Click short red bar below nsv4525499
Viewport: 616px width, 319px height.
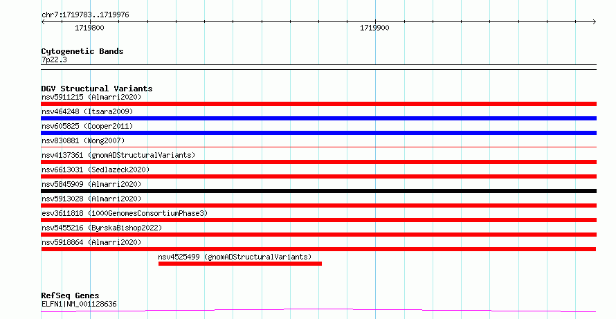(240, 264)
